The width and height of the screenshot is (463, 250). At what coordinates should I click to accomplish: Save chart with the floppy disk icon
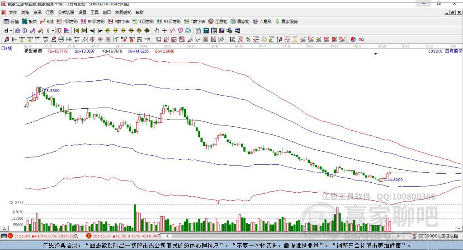pos(222,31)
